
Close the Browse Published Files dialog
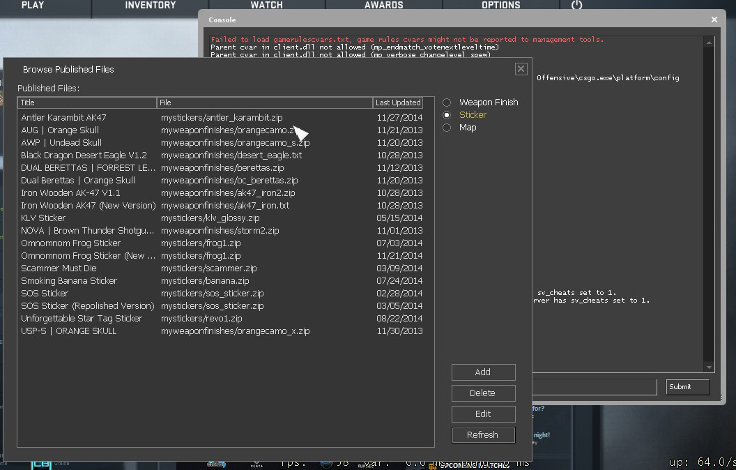pyautogui.click(x=521, y=69)
